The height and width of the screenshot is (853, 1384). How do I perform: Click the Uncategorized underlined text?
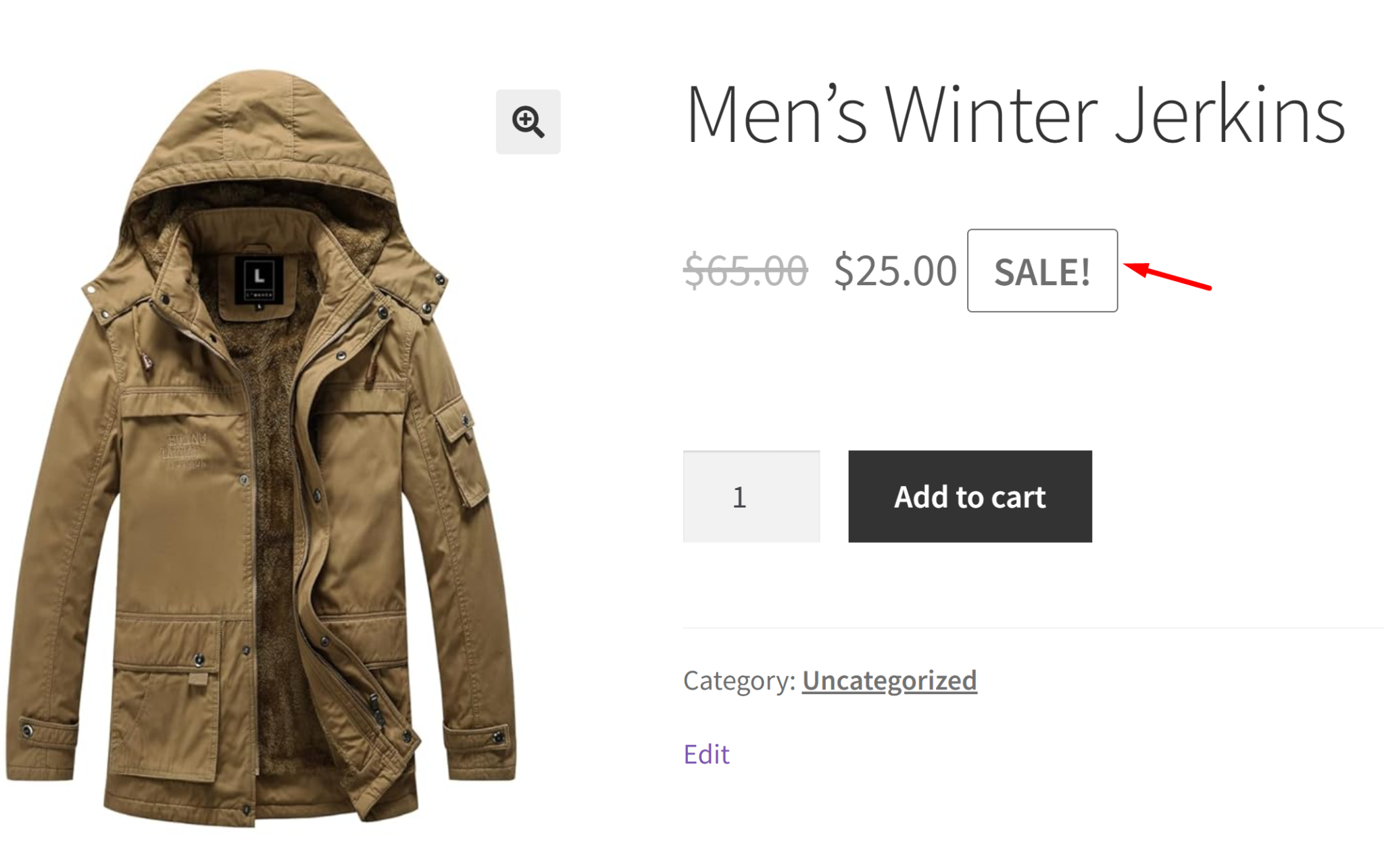pos(889,681)
